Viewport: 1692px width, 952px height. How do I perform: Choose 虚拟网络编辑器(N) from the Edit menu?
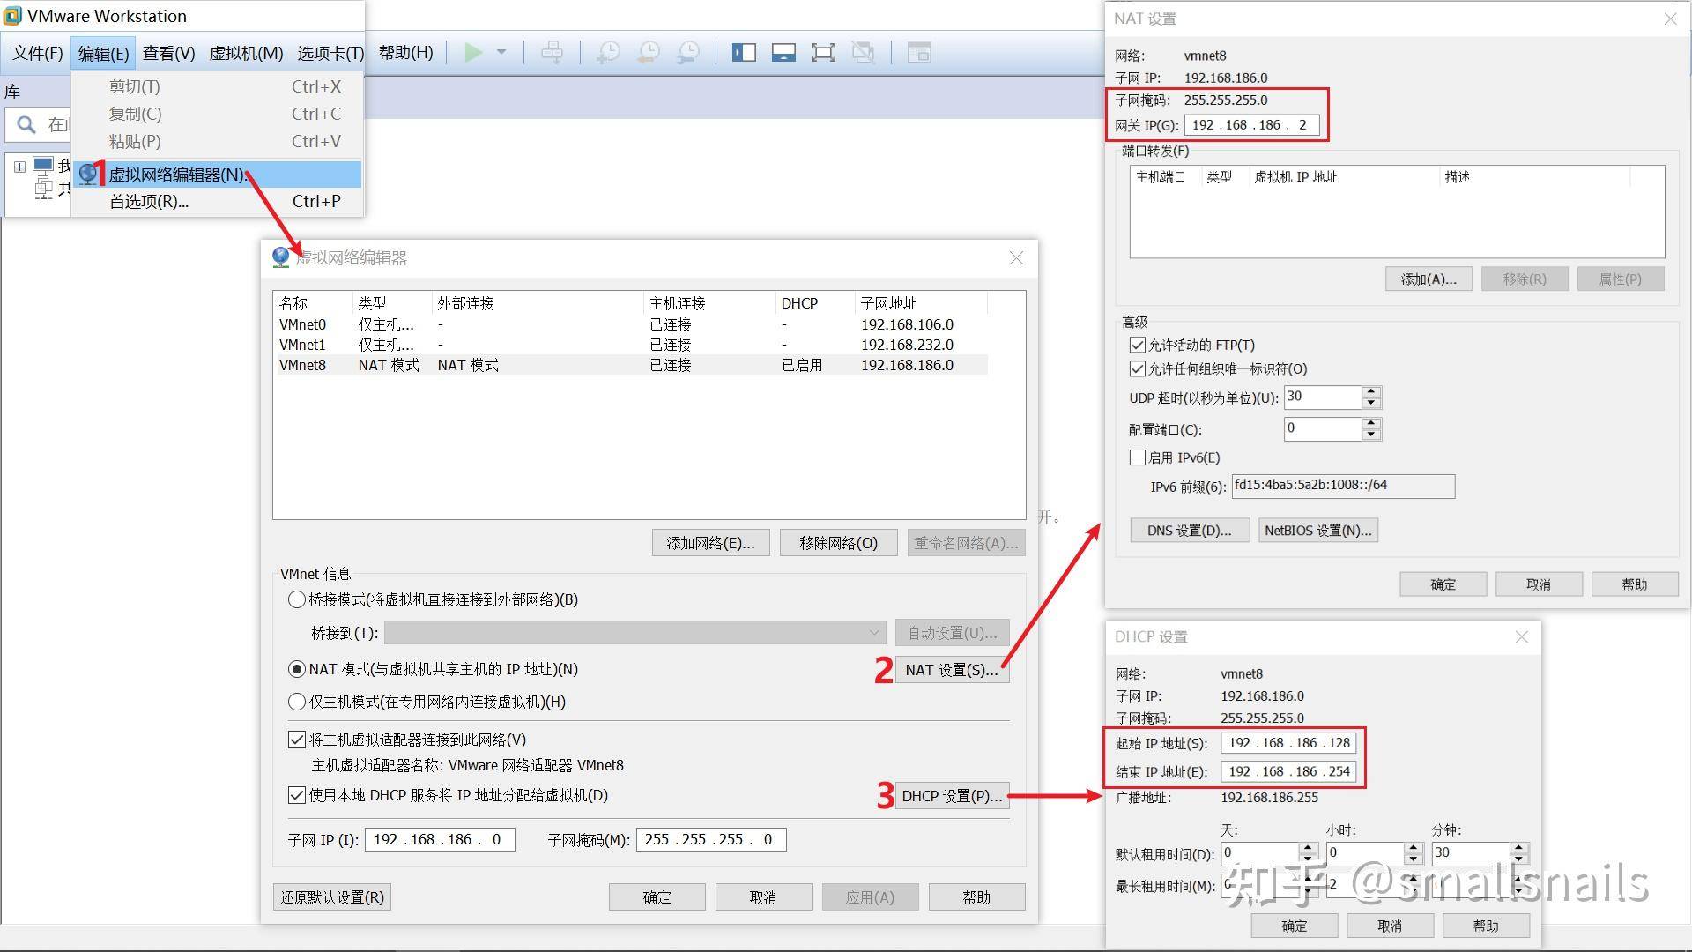click(x=217, y=175)
